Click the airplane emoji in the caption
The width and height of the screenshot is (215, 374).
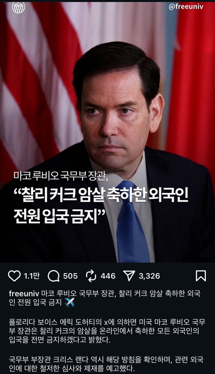(70, 302)
